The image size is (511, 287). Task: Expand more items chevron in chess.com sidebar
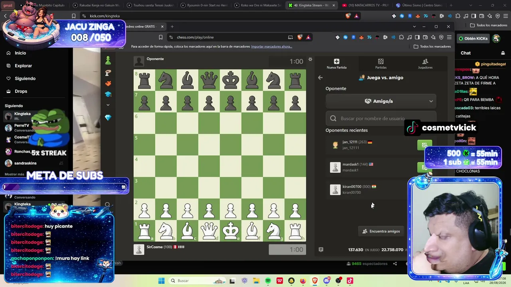(108, 105)
